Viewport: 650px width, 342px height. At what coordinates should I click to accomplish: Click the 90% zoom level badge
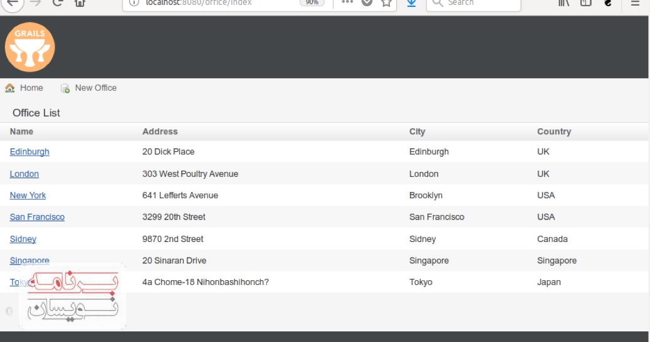coord(312,3)
